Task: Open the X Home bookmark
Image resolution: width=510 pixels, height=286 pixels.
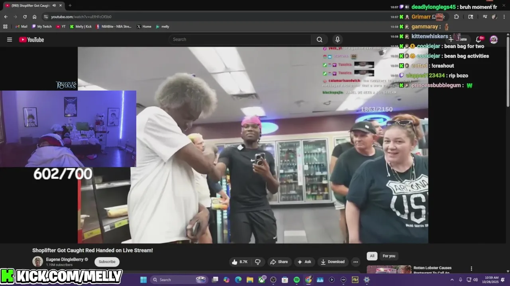Action: 144,27
